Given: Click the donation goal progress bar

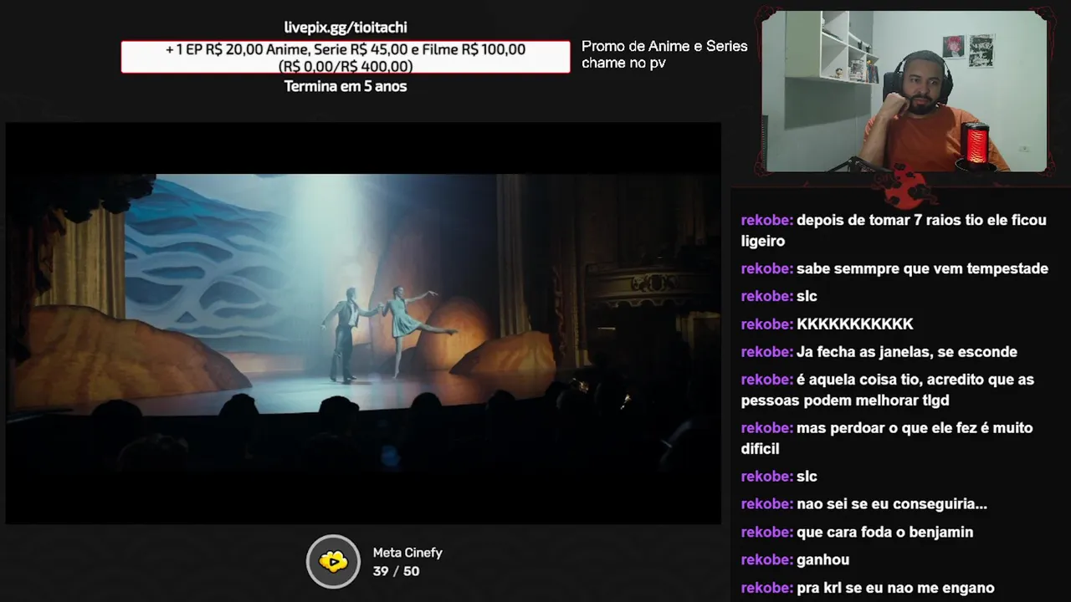Looking at the screenshot, I should [x=346, y=57].
